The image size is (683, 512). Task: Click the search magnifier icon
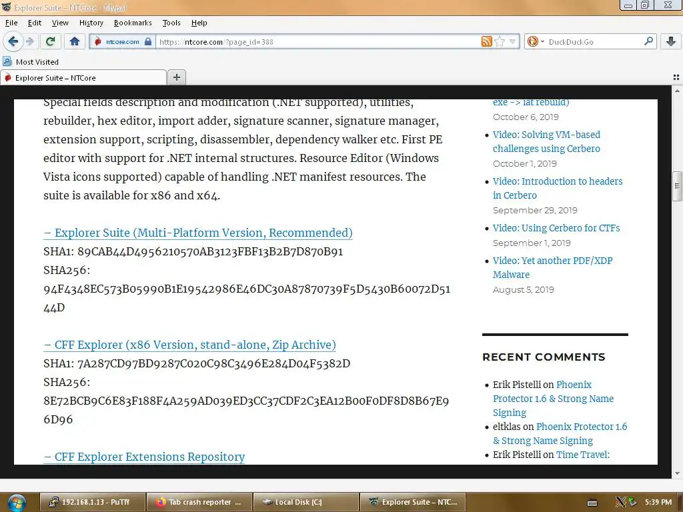click(x=648, y=41)
